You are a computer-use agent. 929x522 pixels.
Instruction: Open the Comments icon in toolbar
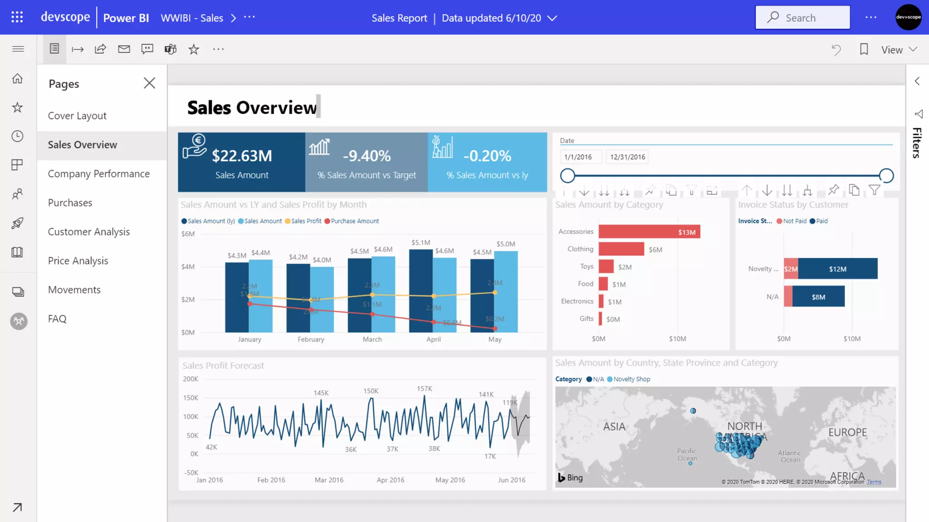147,49
